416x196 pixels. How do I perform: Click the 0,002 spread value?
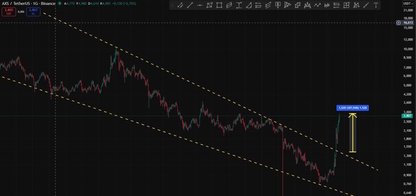tap(21, 11)
